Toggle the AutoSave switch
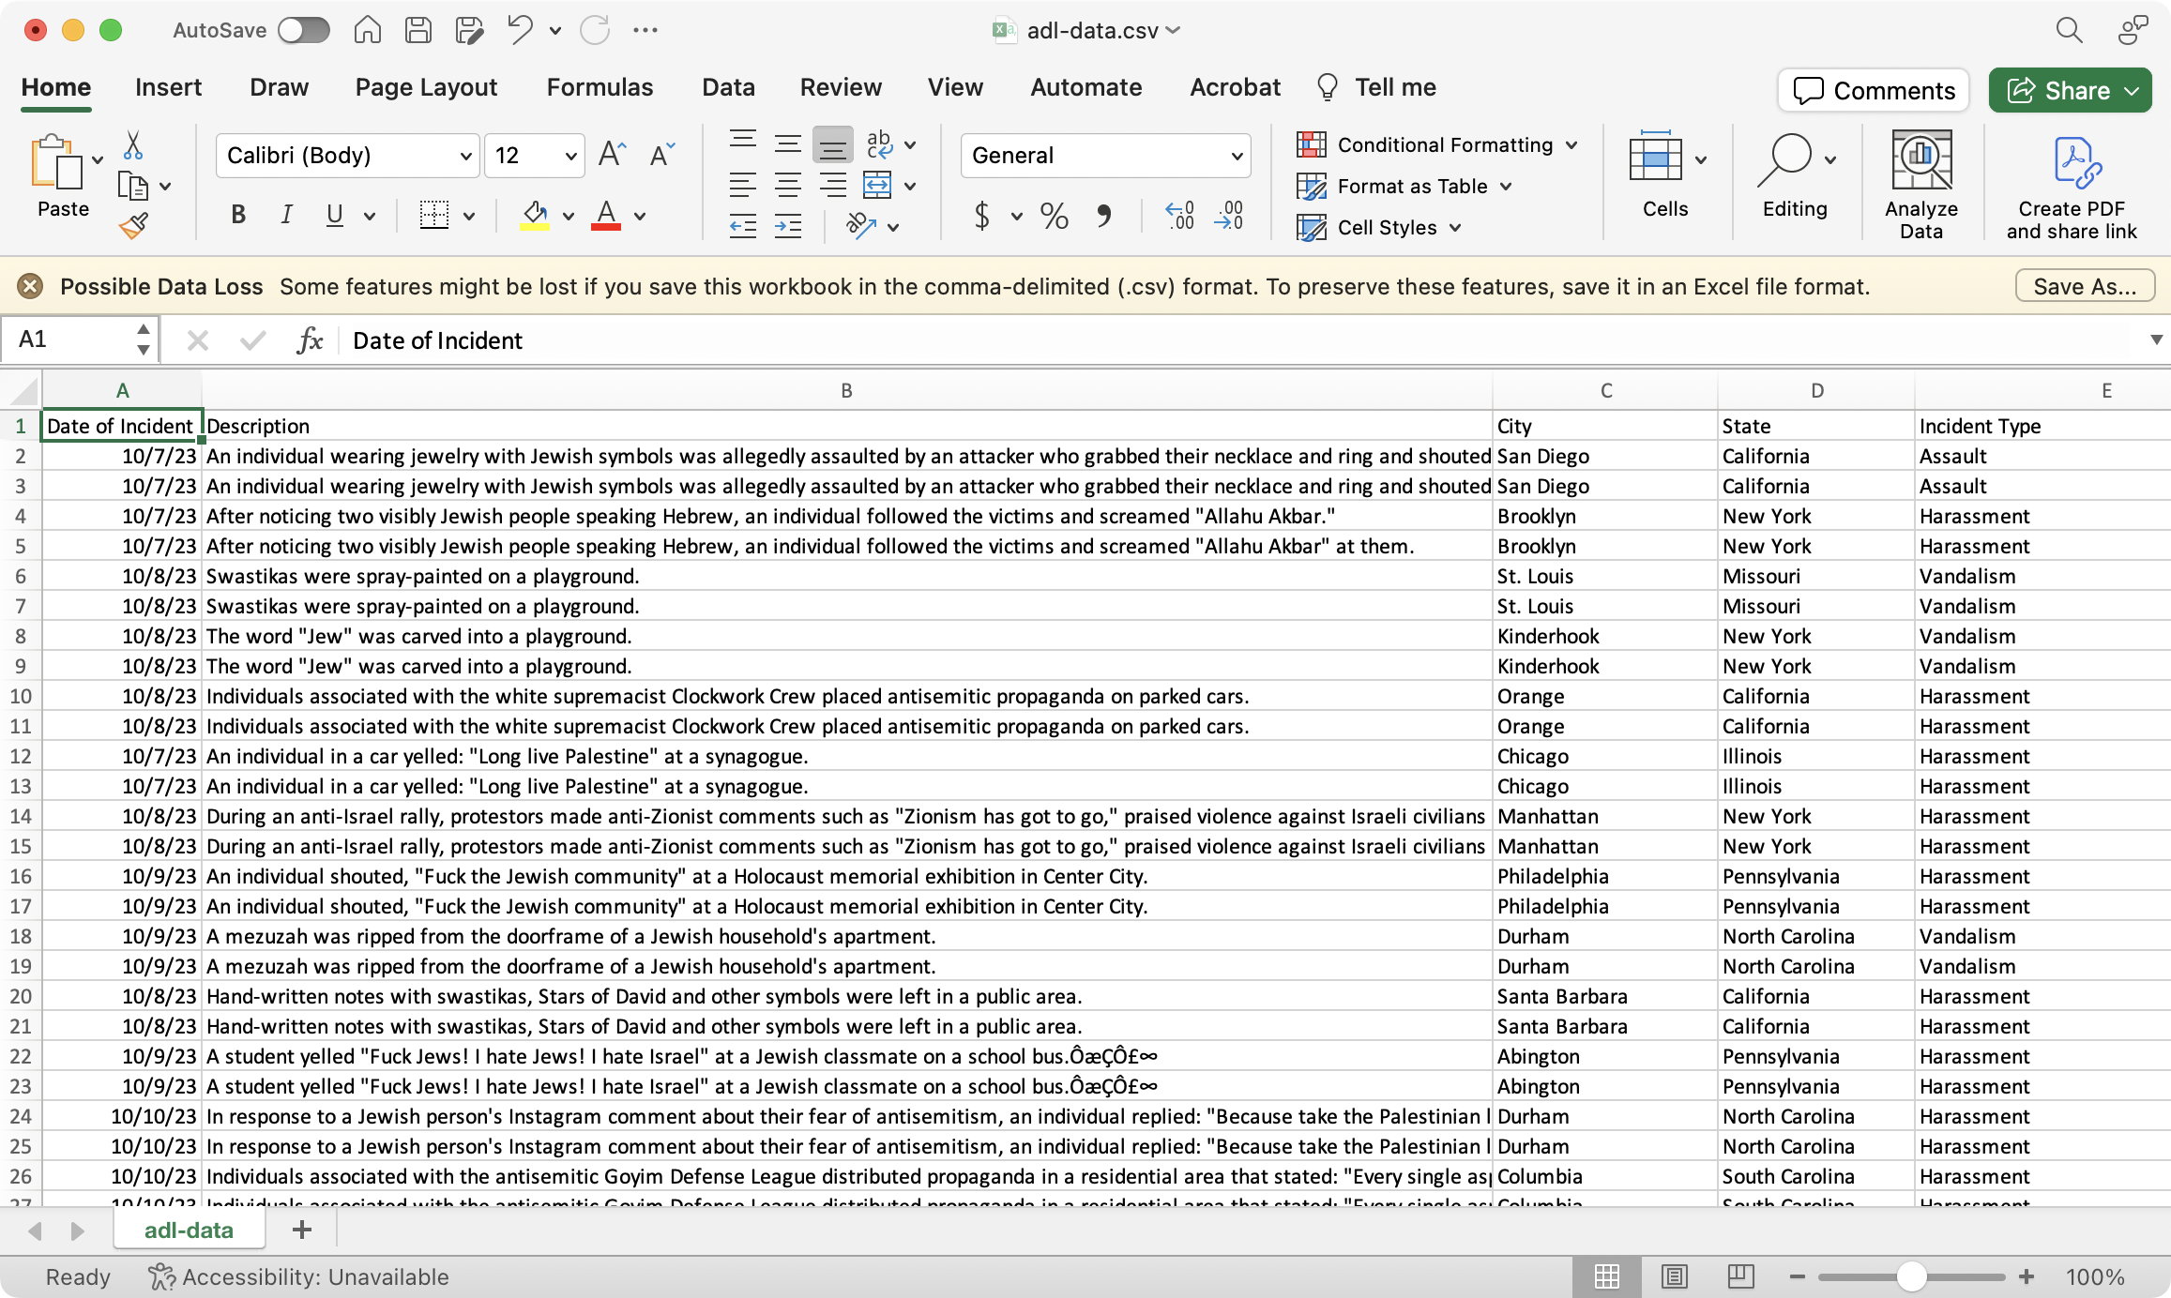The image size is (2171, 1298). pyautogui.click(x=303, y=30)
